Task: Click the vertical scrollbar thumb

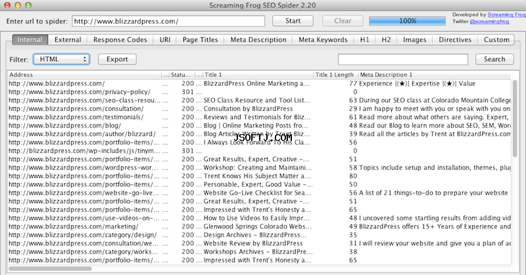Action: (515, 118)
